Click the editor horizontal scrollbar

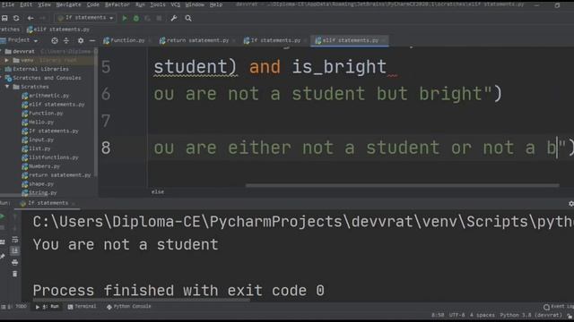point(402,185)
